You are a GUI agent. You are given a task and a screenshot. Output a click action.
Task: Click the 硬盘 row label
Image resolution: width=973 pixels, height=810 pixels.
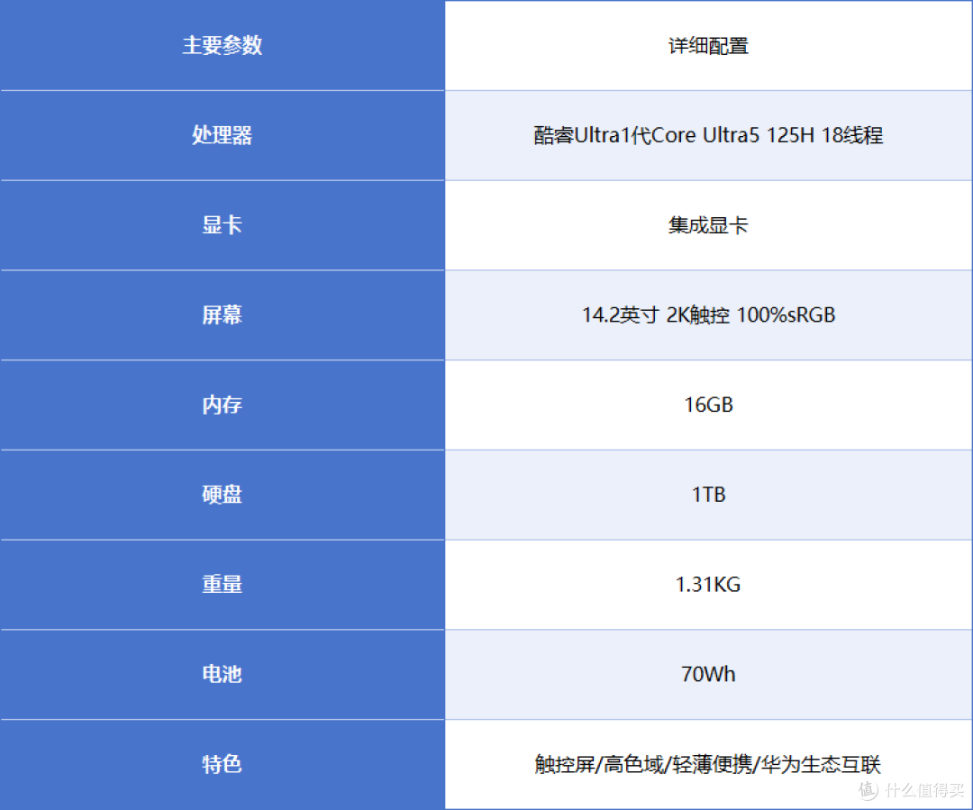coord(223,495)
